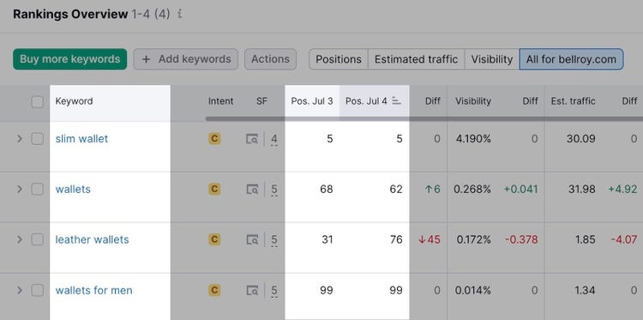
Task: Click estimated traffic value 31.98
Action: tap(581, 189)
